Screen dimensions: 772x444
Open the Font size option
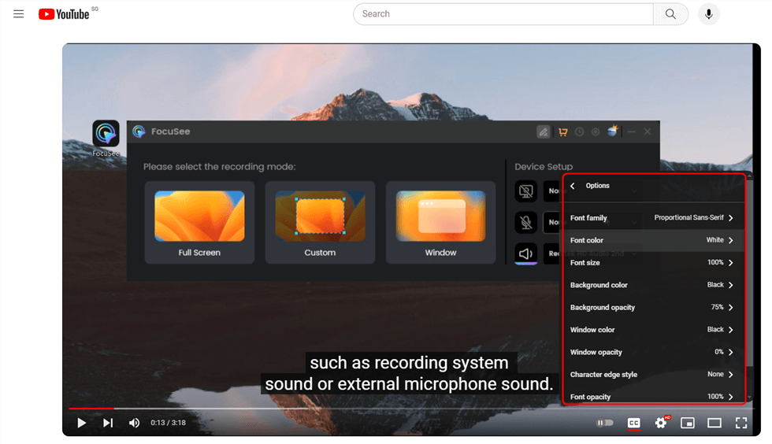pyautogui.click(x=653, y=262)
